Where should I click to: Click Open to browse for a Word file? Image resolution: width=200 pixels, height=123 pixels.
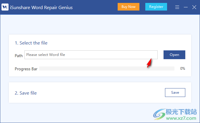(174, 55)
